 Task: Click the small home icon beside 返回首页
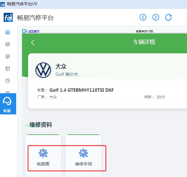(x=24, y=31)
